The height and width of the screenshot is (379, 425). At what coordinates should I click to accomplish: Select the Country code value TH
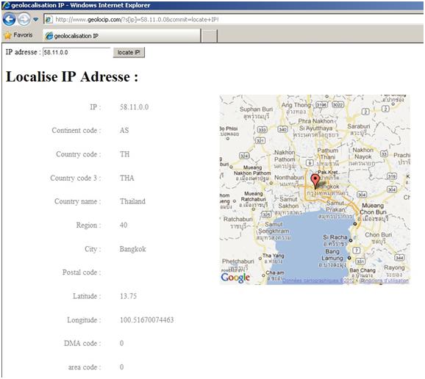pyautogui.click(x=125, y=154)
